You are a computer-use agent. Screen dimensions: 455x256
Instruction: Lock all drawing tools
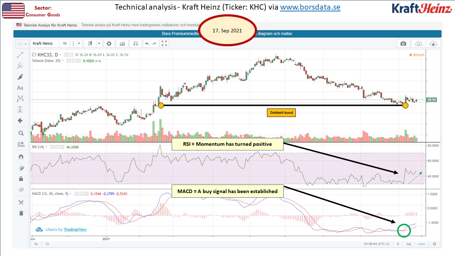click(x=21, y=178)
